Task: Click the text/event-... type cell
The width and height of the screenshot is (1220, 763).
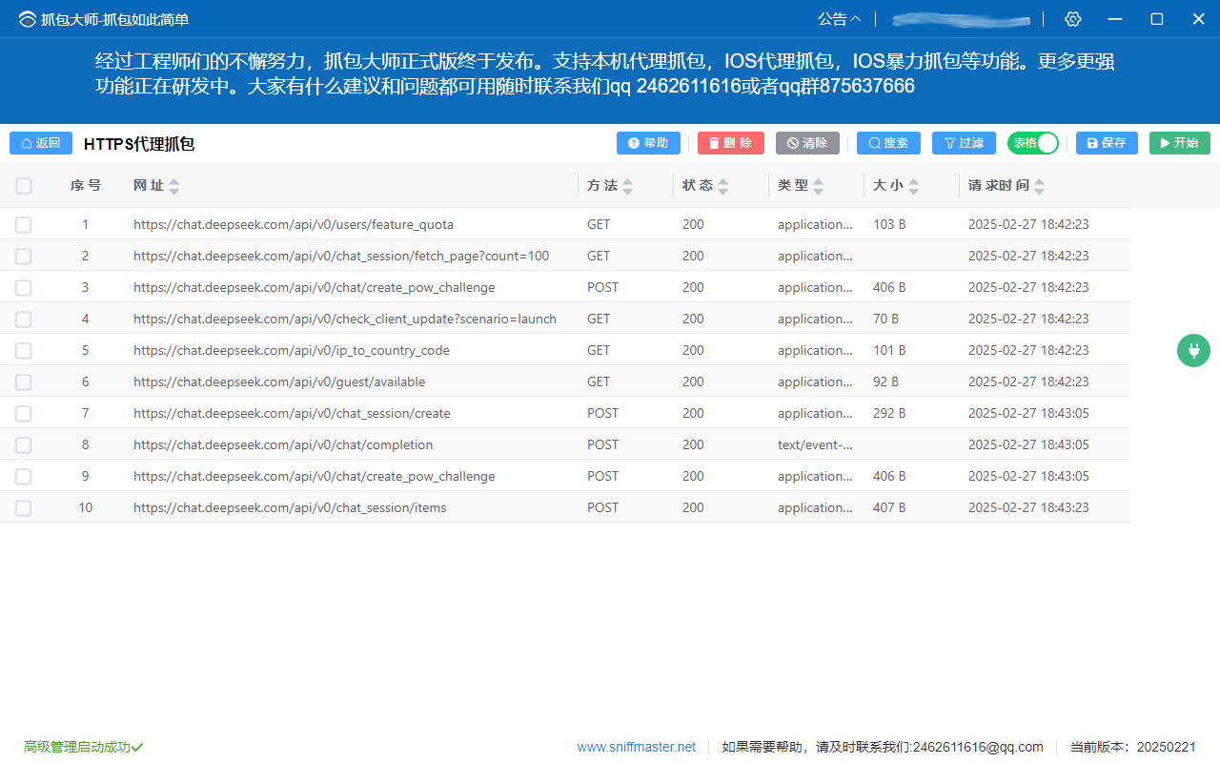Action: (x=815, y=445)
